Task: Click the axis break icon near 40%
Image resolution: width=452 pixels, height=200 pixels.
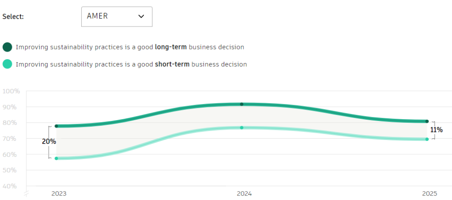Action: pyautogui.click(x=26, y=193)
